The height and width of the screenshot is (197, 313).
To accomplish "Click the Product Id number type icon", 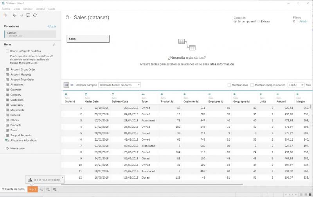I will [x=162, y=94].
